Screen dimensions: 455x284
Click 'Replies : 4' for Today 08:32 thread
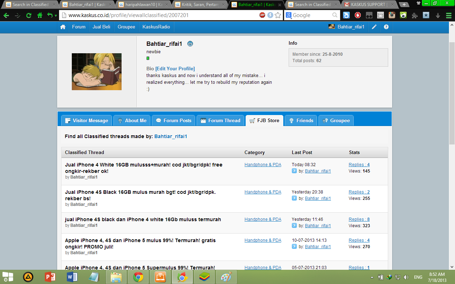pos(359,165)
